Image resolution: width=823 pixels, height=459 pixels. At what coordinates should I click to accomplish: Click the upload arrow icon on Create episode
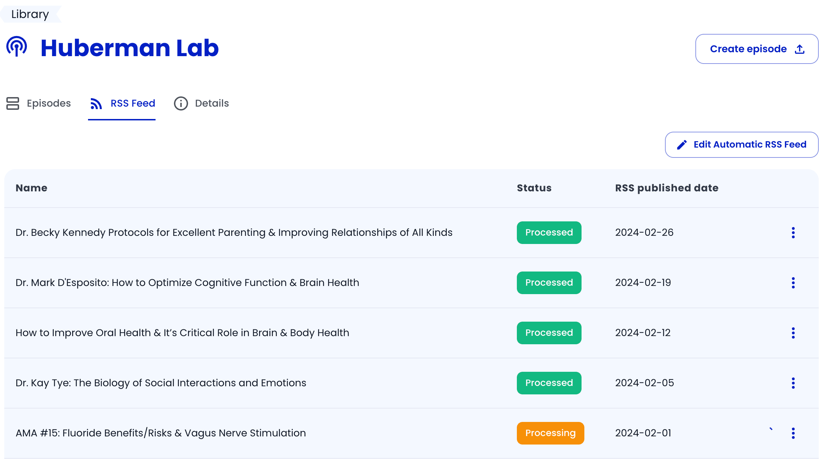point(801,49)
